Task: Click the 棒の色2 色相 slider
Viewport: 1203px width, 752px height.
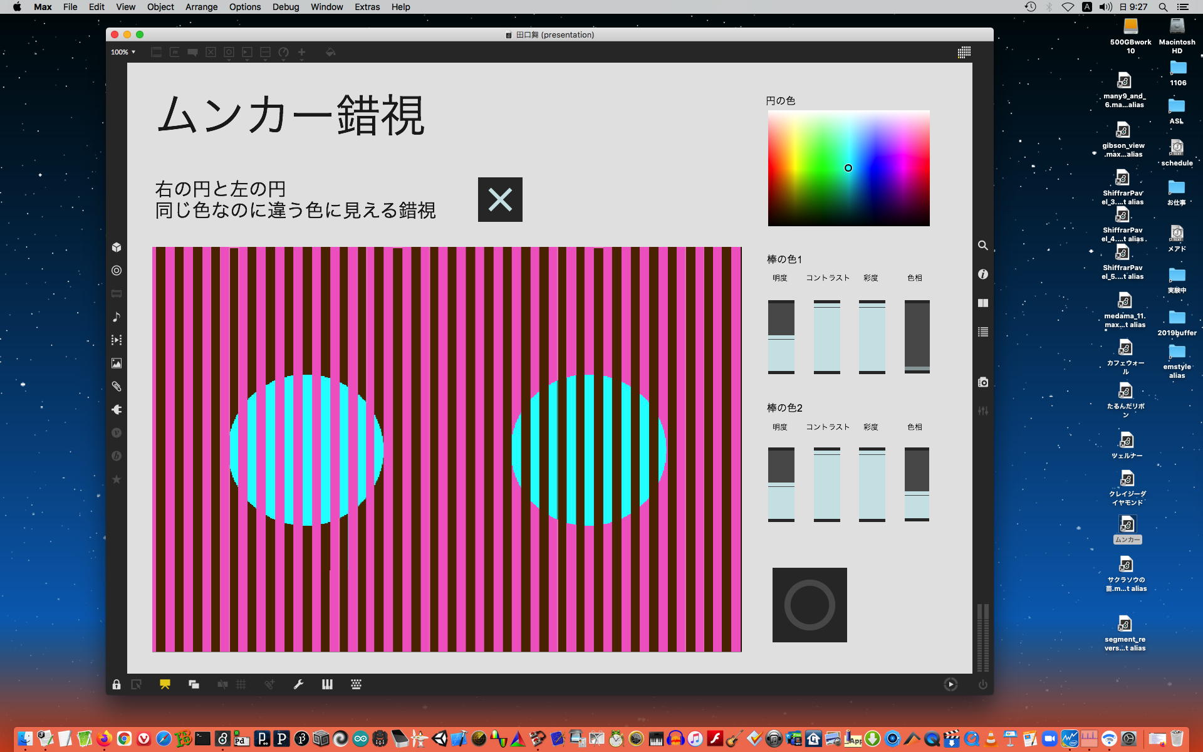Action: (917, 484)
